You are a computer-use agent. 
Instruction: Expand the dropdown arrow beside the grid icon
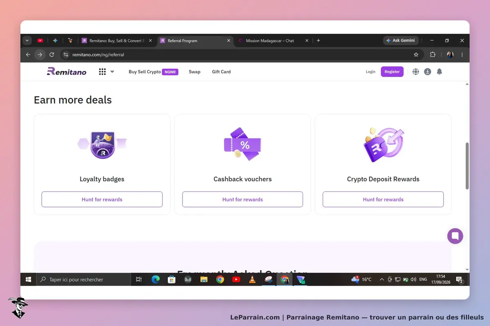click(x=112, y=72)
